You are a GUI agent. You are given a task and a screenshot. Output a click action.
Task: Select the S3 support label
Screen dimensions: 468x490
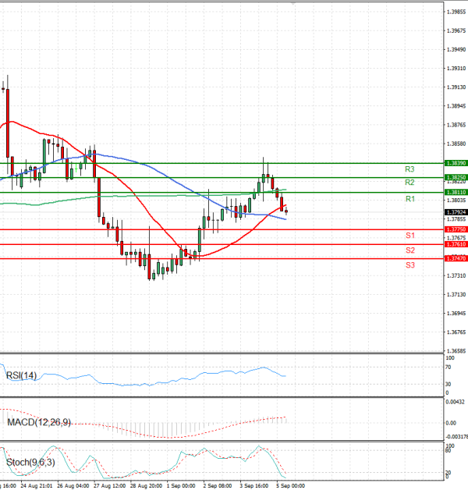tap(409, 265)
